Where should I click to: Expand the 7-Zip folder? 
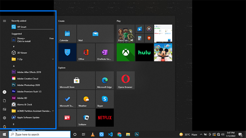tap(53, 59)
